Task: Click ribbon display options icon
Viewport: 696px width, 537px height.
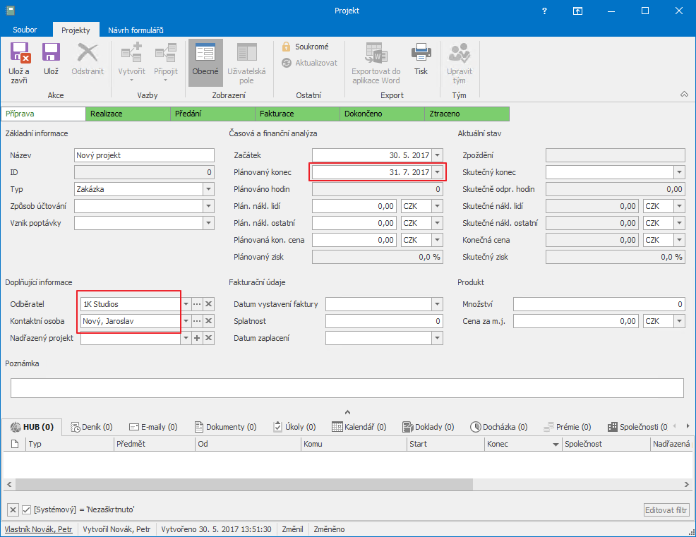Action: coord(577,11)
